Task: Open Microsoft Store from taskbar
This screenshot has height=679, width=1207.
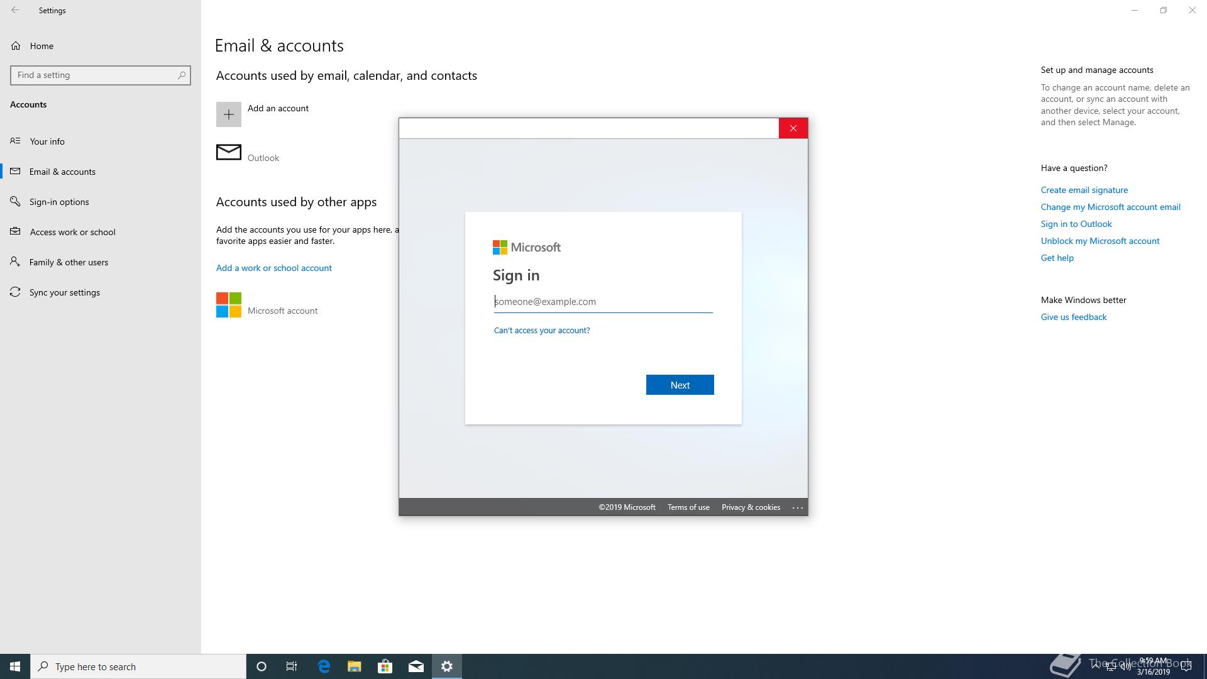Action: point(385,666)
